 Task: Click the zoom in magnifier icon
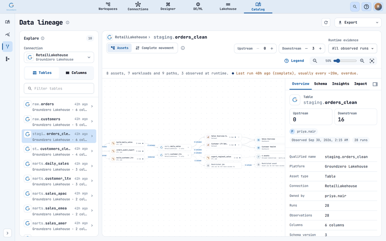[362, 61]
